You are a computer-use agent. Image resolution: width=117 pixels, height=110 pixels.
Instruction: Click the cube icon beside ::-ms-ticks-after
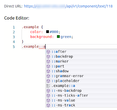pyautogui.click(x=48, y=96)
